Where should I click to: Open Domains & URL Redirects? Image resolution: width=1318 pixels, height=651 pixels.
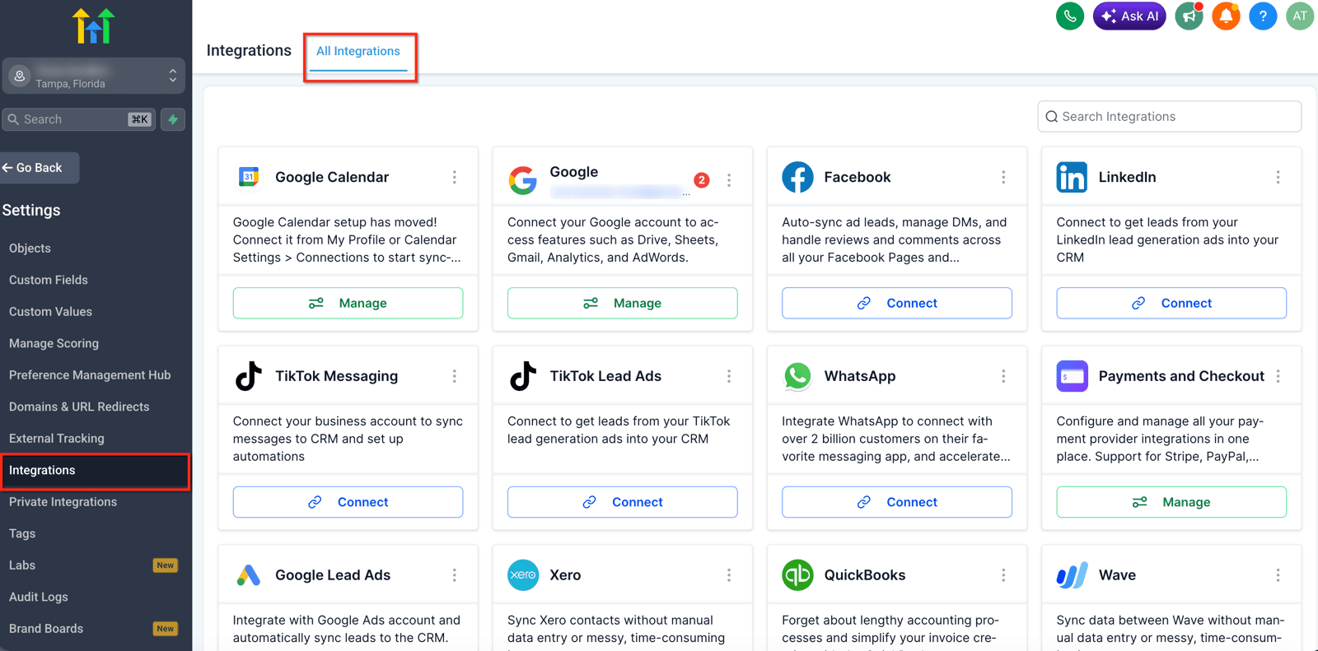[x=79, y=407]
